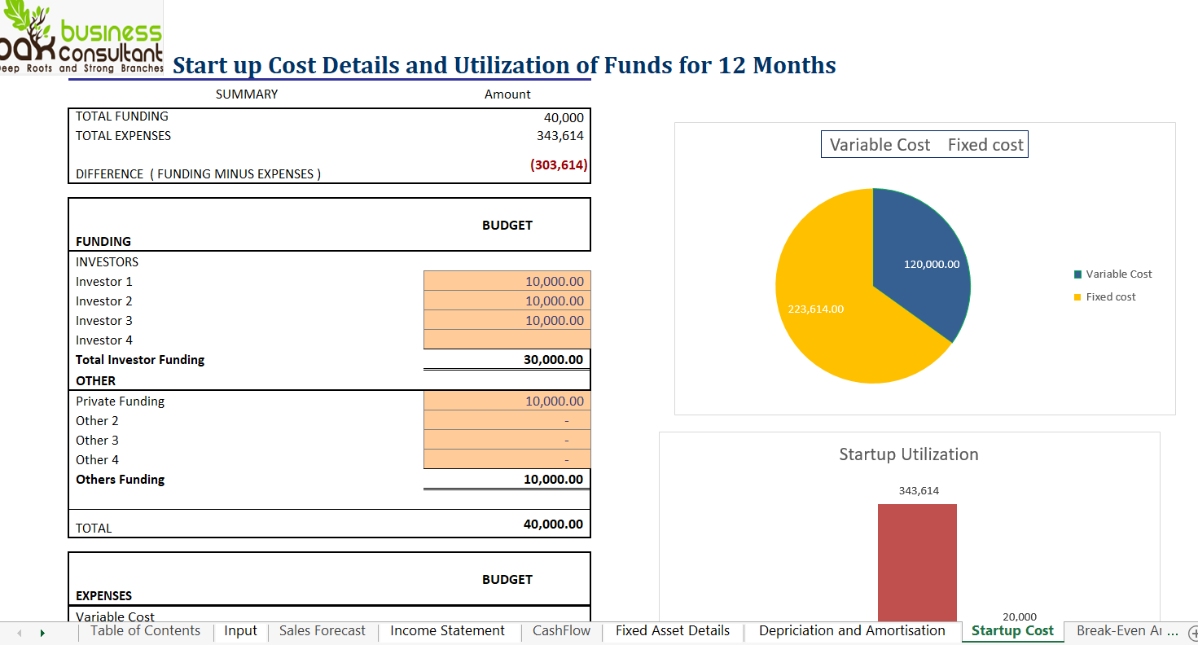
Task: Click the 343,614 bar data label
Action: [x=919, y=490]
